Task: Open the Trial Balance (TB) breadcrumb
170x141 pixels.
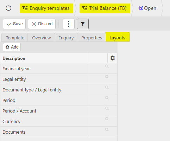Action: coord(105,8)
